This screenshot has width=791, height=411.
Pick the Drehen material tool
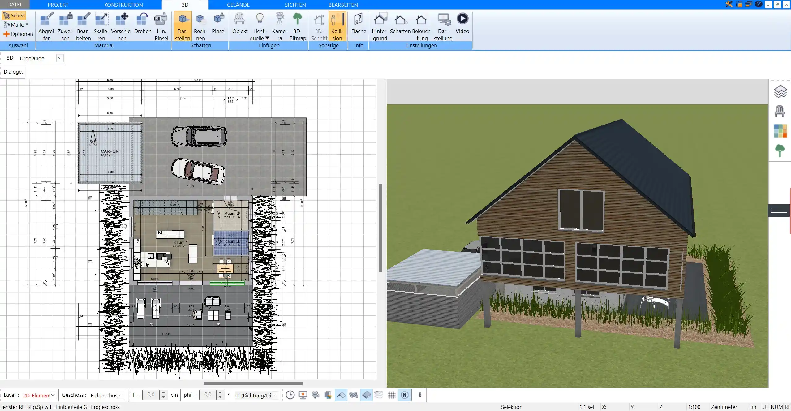point(143,23)
